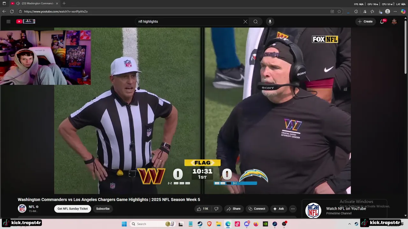Click the Ask button
This screenshot has height=229, width=408.
278,209
